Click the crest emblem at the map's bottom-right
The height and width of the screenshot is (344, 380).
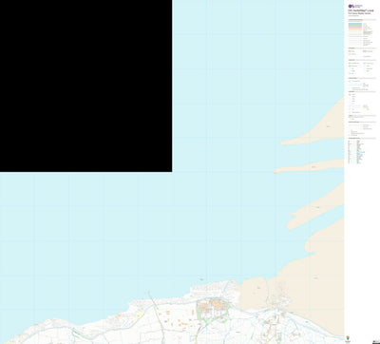pos(348,338)
